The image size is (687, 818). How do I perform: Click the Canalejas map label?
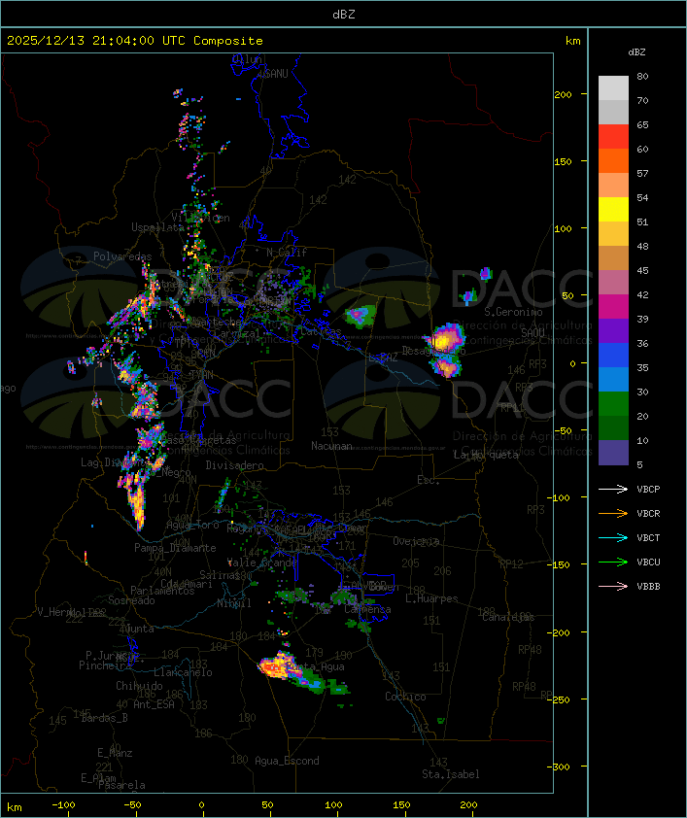pyautogui.click(x=508, y=617)
